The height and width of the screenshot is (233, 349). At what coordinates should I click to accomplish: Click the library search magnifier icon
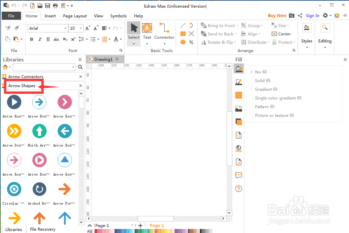(x=80, y=67)
